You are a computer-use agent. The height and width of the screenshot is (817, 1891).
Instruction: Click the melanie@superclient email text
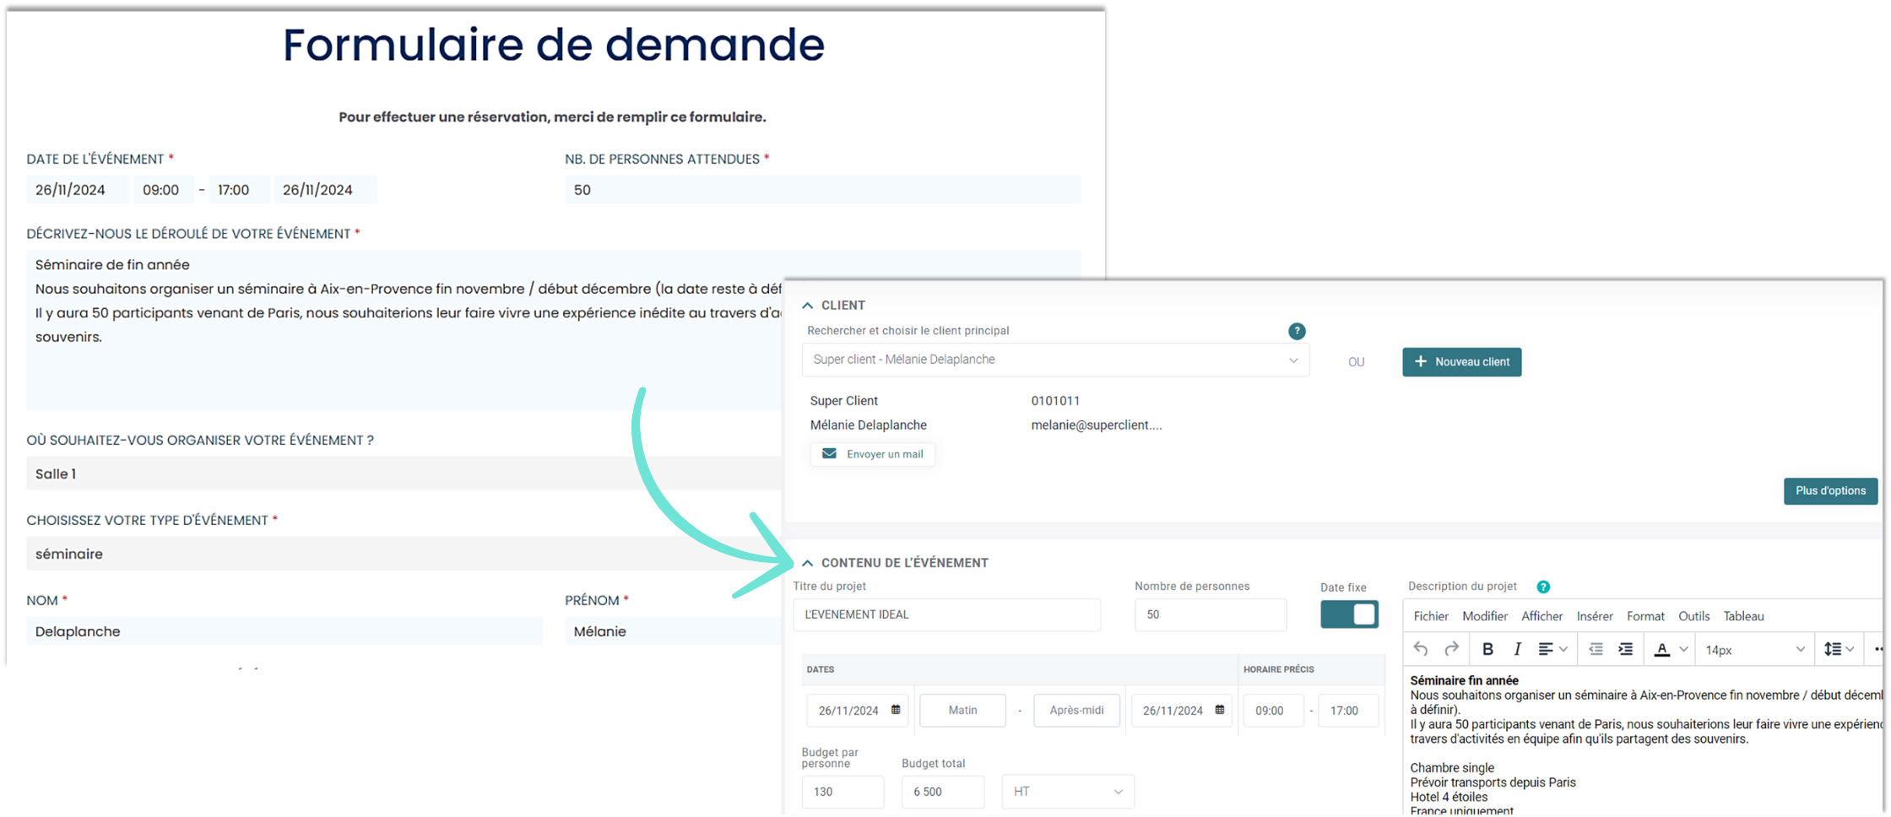[1097, 425]
